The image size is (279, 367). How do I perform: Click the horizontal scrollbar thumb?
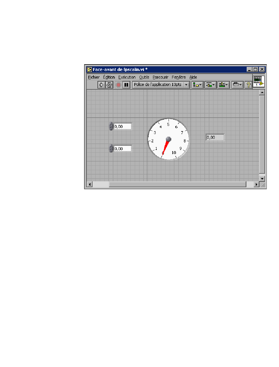click(177, 185)
